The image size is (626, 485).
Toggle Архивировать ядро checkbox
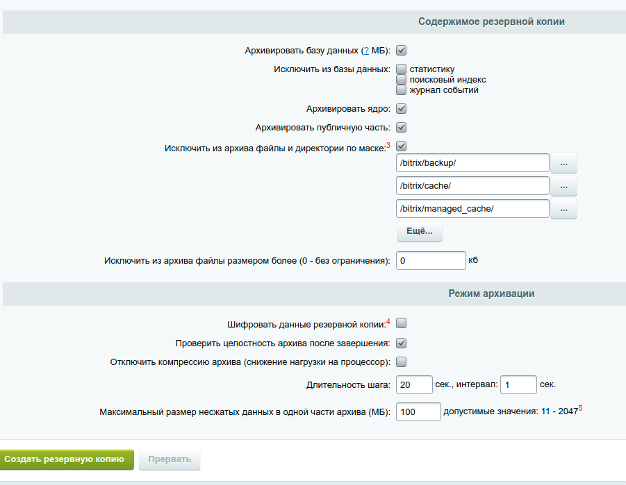pyautogui.click(x=401, y=108)
